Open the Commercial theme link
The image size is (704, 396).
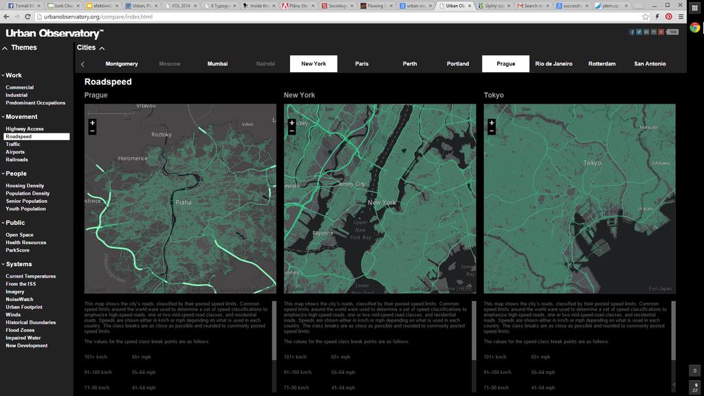20,87
